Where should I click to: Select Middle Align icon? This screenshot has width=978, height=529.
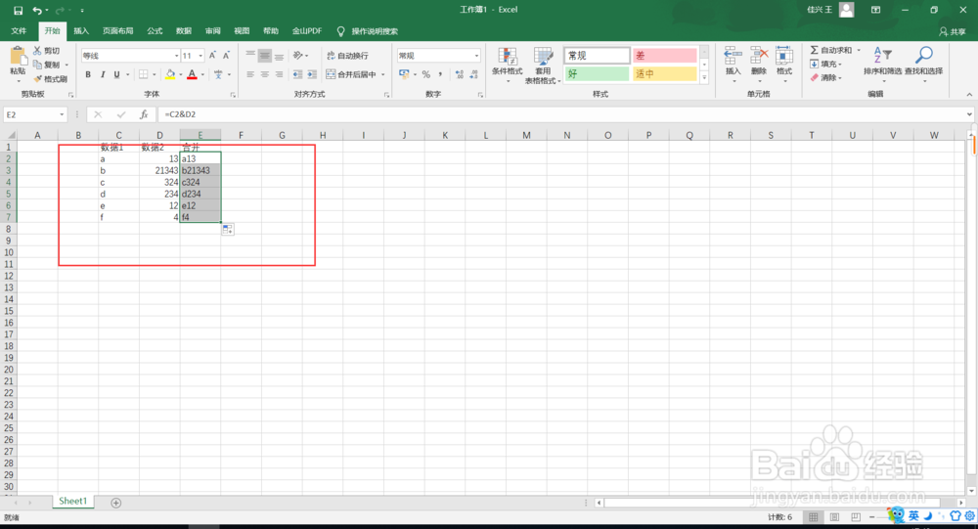[264, 56]
